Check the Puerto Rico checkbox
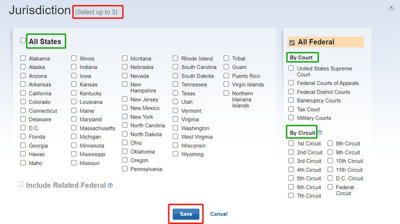Image resolution: width=400 pixels, height=224 pixels. (226, 76)
